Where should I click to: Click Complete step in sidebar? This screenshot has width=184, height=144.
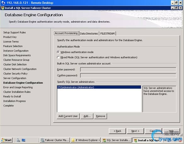(x=8, y=106)
